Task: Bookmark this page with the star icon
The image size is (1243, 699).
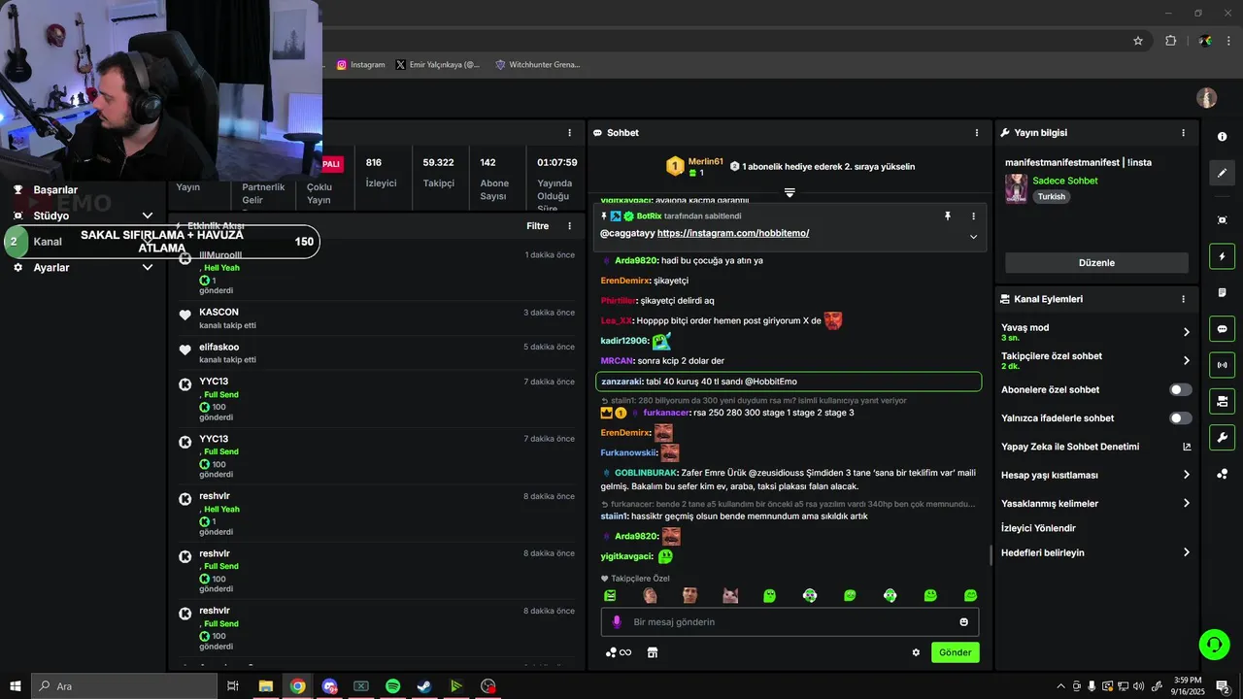Action: (x=1138, y=41)
